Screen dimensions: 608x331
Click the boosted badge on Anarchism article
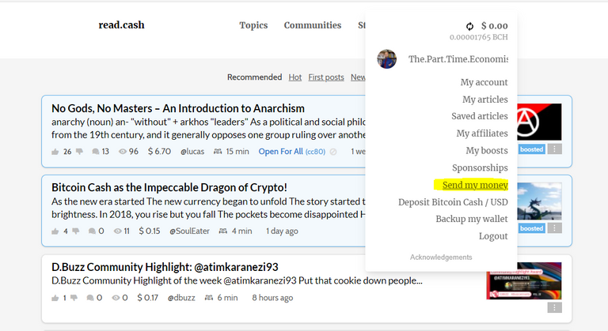(x=531, y=149)
